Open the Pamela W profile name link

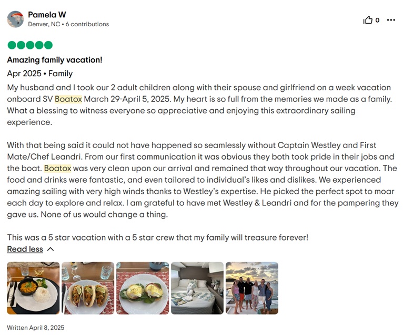click(x=47, y=15)
